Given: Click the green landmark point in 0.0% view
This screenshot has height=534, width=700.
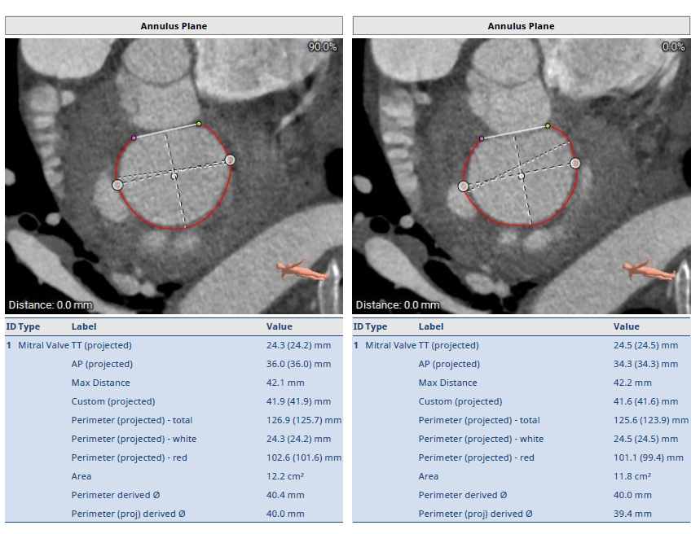Looking at the screenshot, I should [548, 126].
